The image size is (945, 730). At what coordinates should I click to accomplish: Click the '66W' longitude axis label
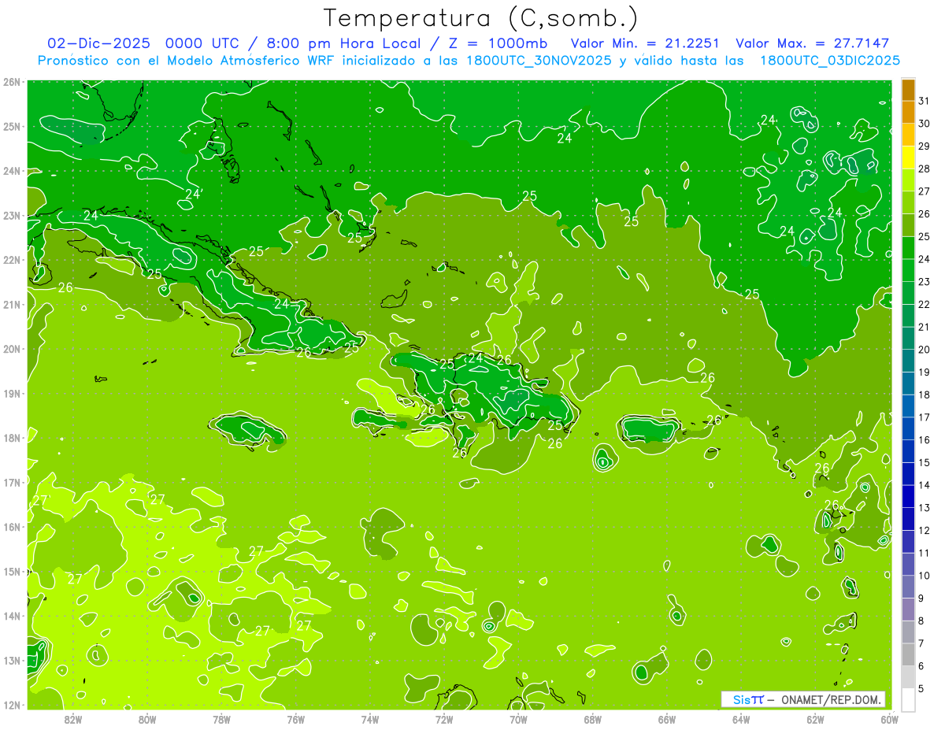pos(666,718)
